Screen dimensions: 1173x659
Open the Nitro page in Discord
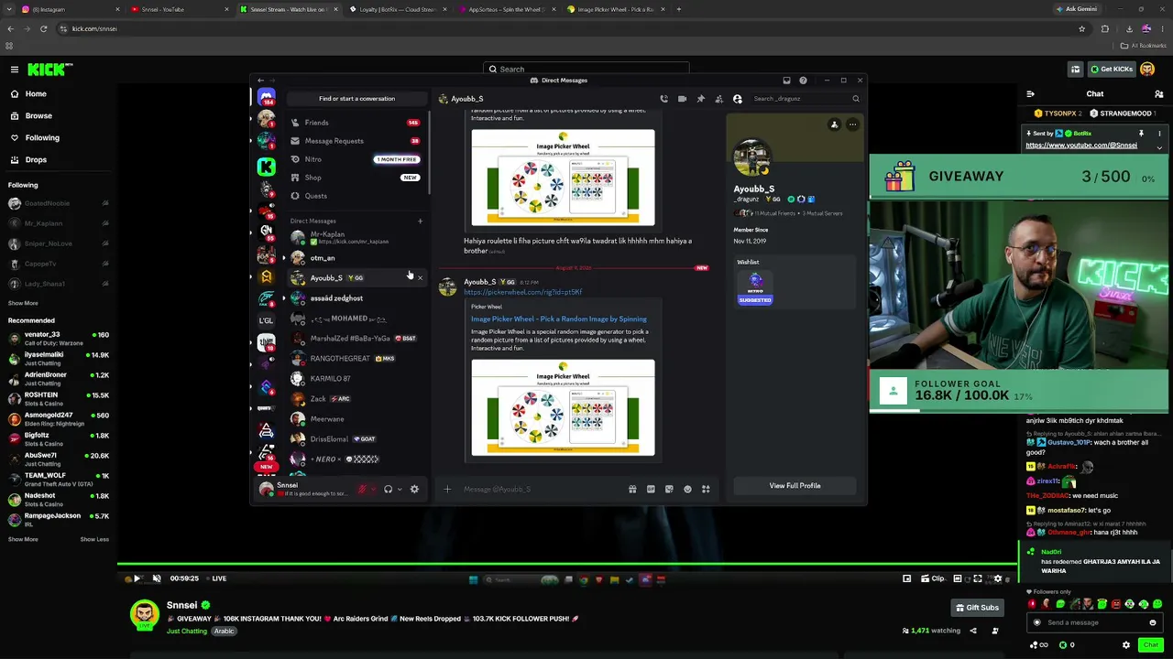[356, 159]
